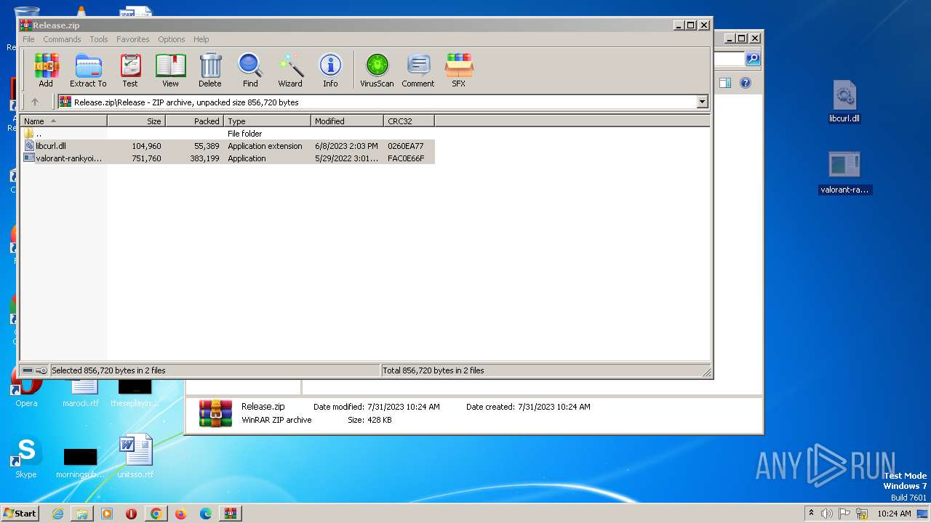Open the Tools menu
The width and height of the screenshot is (931, 523).
tap(99, 39)
